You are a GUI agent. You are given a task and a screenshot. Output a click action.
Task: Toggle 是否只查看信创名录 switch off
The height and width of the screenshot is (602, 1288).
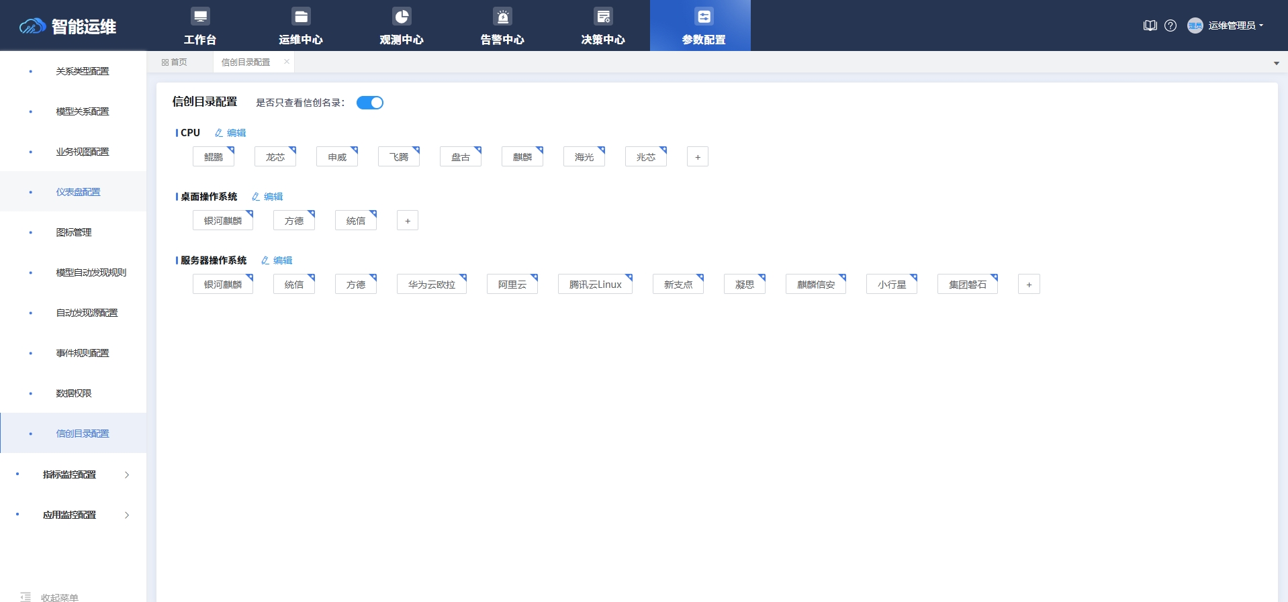pyautogui.click(x=369, y=103)
